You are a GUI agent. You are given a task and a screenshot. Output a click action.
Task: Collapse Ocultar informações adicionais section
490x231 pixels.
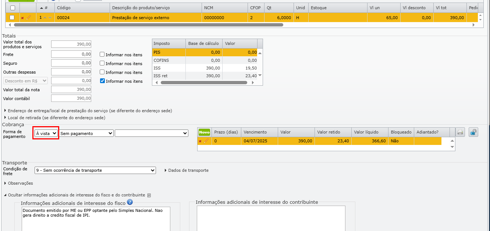(75, 195)
